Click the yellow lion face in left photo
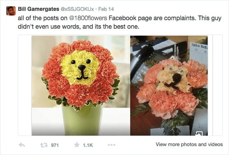 80,68
